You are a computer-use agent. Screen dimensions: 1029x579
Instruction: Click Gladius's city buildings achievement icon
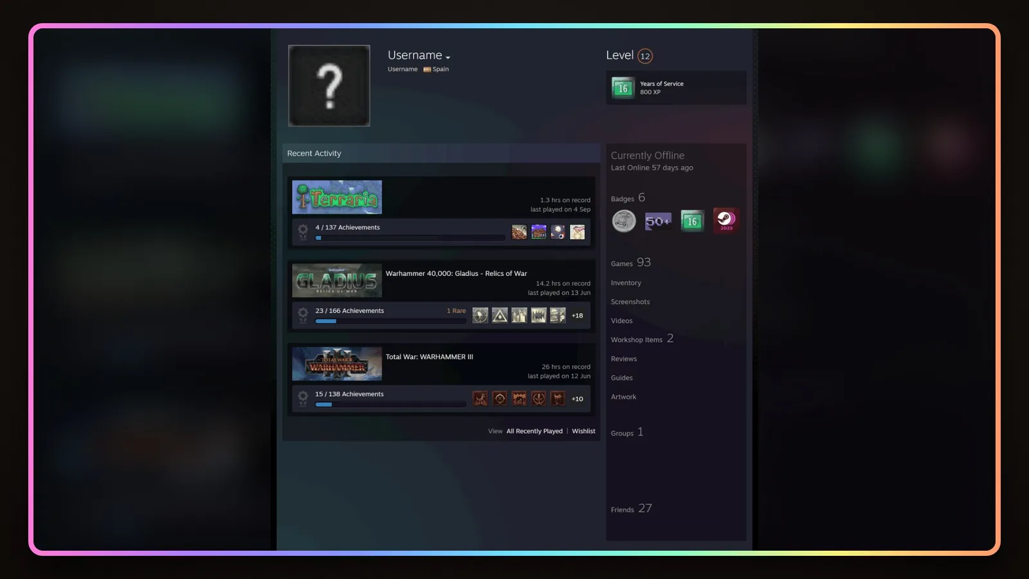(x=519, y=315)
